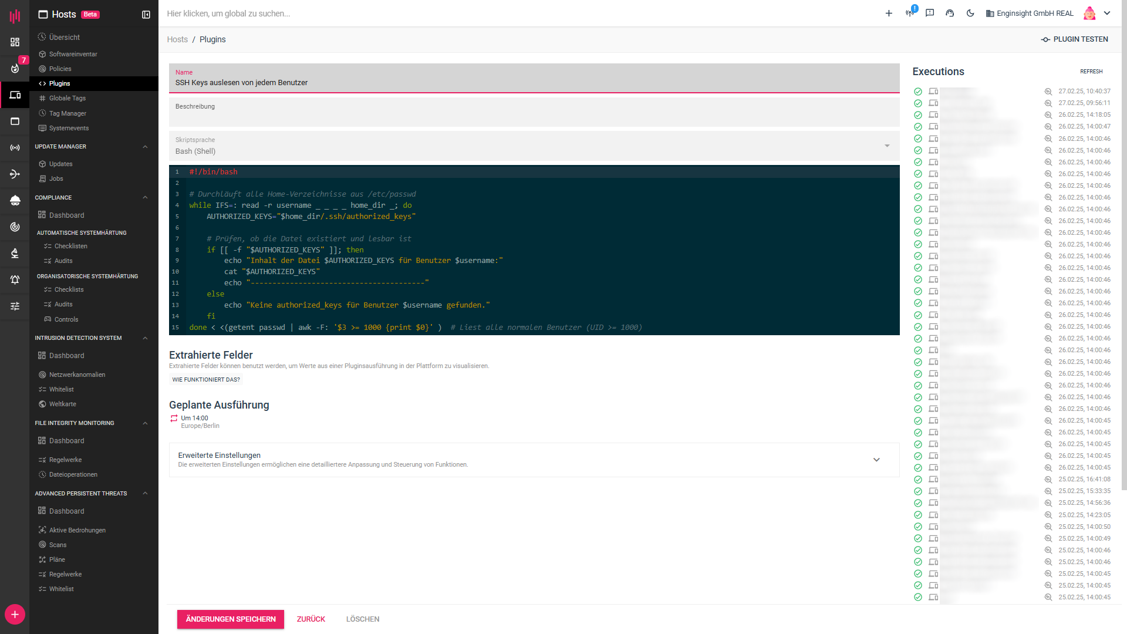Open Softwareinventar in the sidebar
Screen dimensions: 1127x634
point(73,54)
